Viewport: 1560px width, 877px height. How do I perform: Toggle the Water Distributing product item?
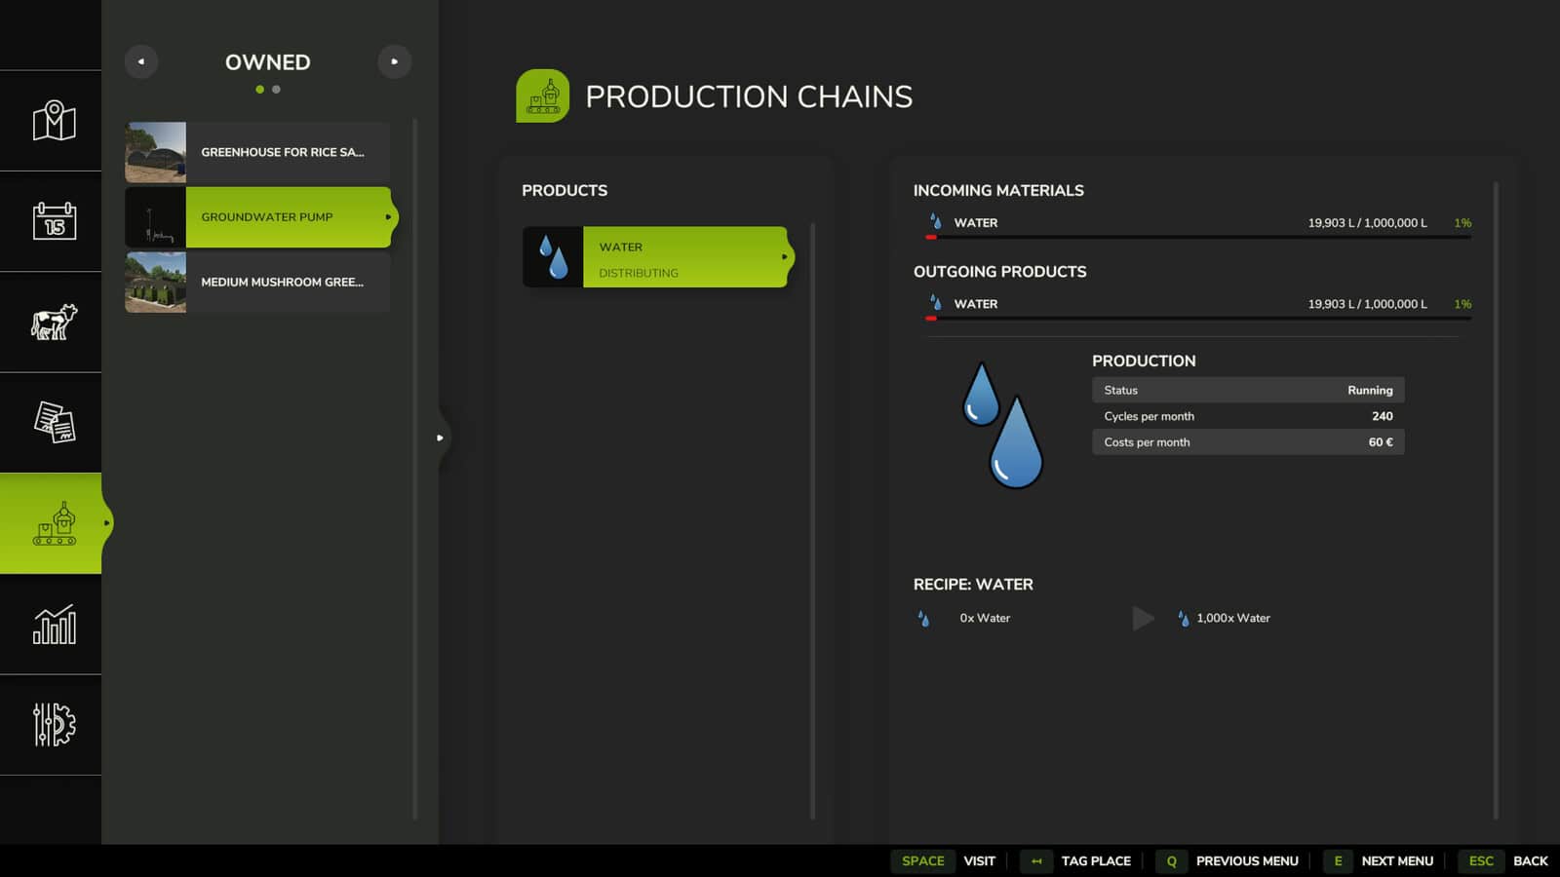click(684, 257)
